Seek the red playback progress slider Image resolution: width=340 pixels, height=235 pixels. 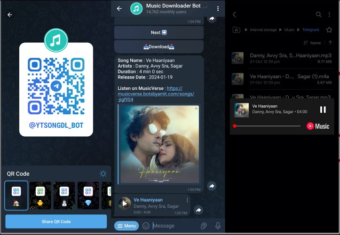[234, 126]
